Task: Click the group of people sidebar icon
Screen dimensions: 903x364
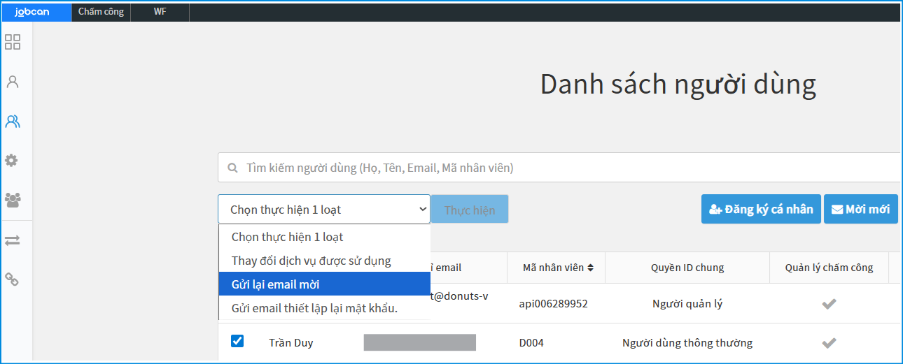Action: 13,201
